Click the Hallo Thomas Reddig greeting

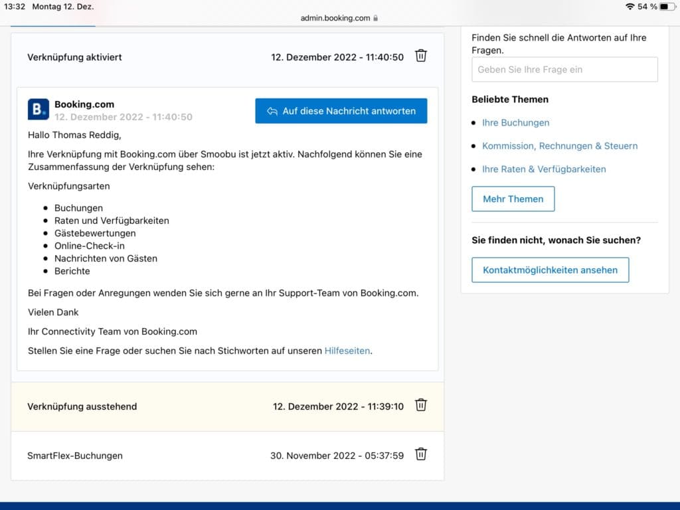tap(74, 135)
